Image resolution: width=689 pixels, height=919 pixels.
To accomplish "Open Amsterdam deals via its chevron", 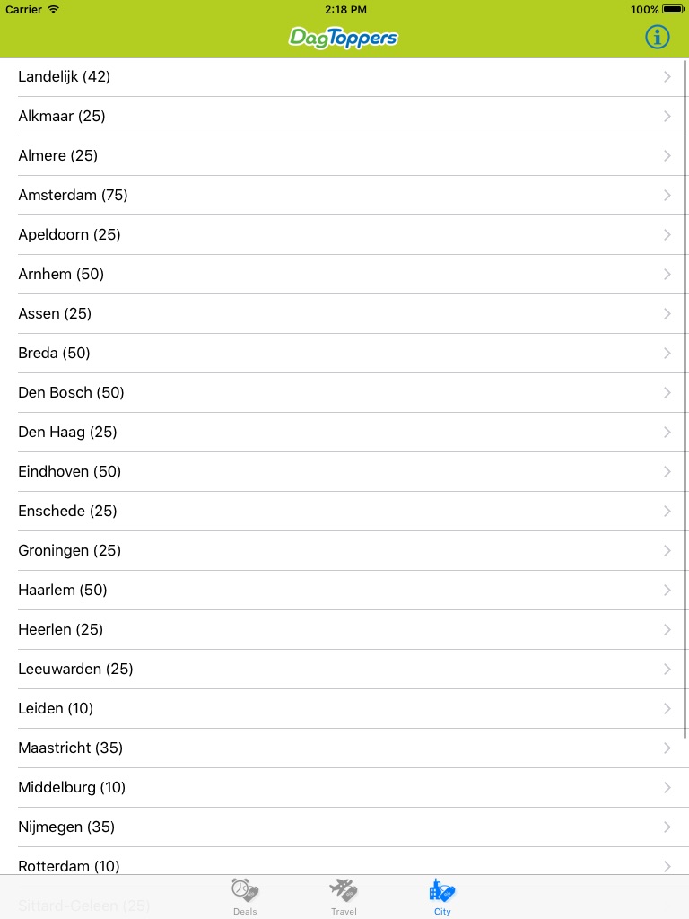I will coord(667,196).
